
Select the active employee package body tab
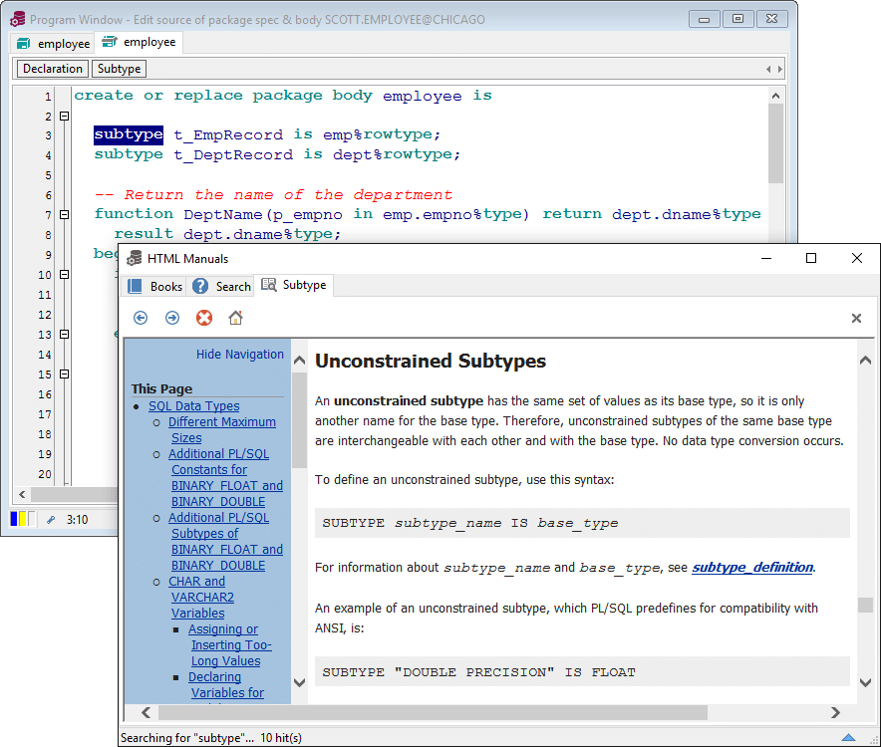[x=139, y=42]
